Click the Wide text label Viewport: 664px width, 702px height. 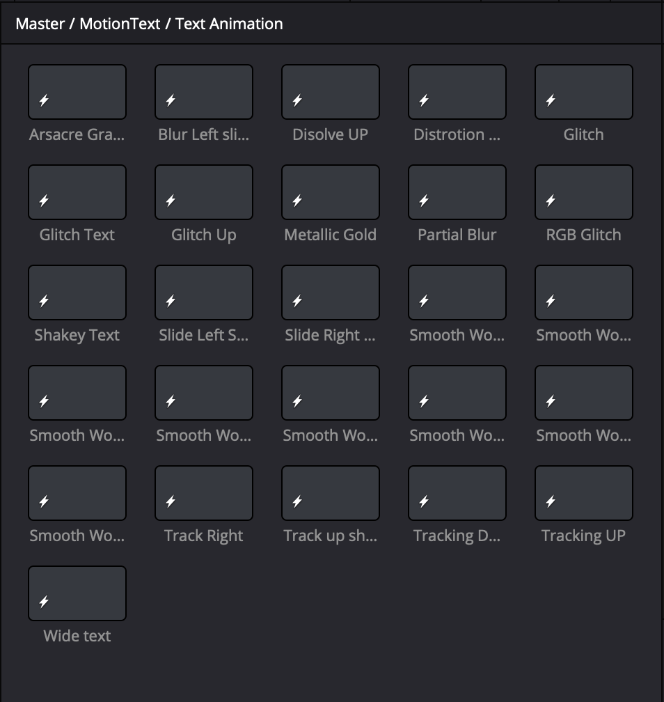[x=77, y=636]
